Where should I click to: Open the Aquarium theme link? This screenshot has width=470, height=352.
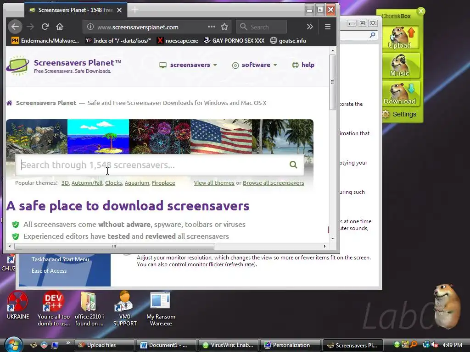137,183
